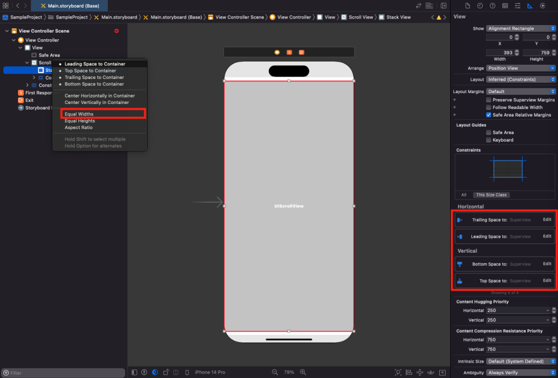Image resolution: width=558 pixels, height=378 pixels.
Task: Open the File inspector
Action: 468,5
